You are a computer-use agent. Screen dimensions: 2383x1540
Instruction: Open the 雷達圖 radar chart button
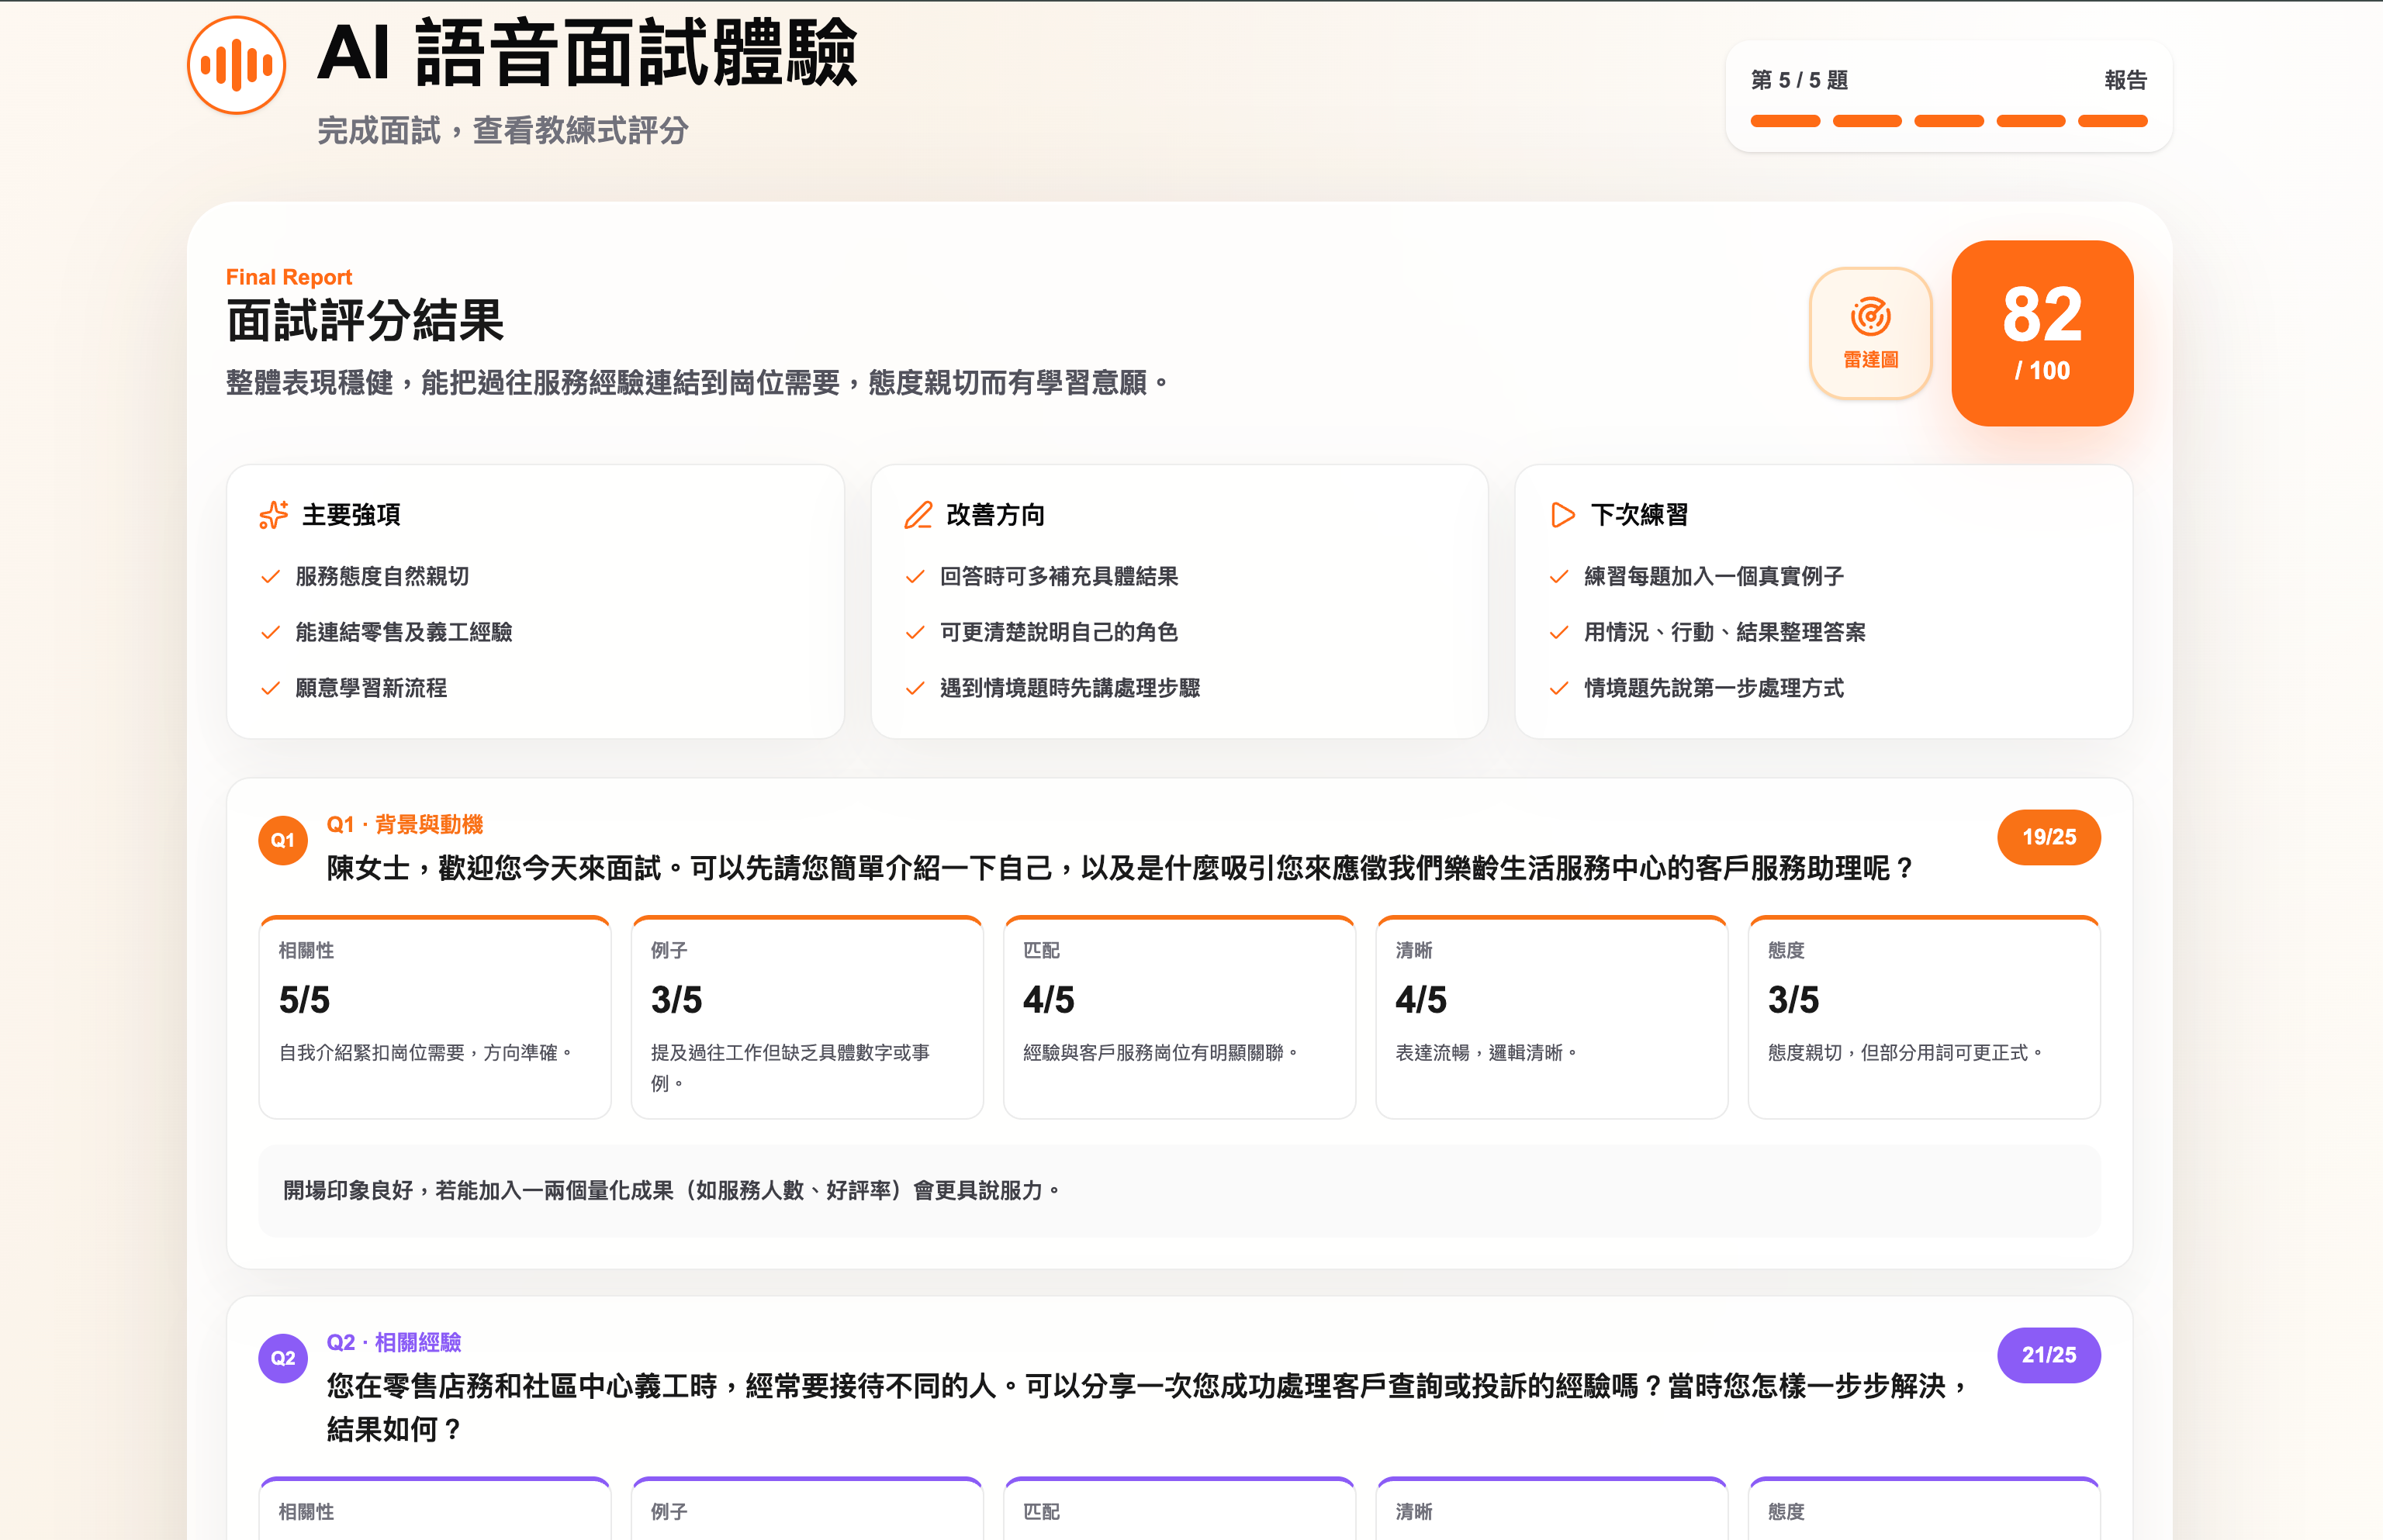pyautogui.click(x=1869, y=333)
